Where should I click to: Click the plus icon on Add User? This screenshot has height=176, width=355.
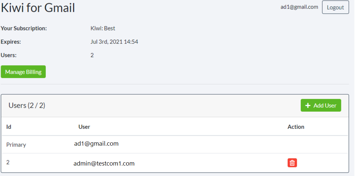tap(308, 105)
